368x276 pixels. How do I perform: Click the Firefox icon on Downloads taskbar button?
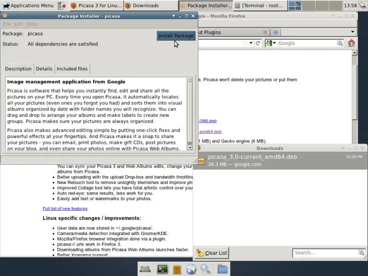[128, 6]
